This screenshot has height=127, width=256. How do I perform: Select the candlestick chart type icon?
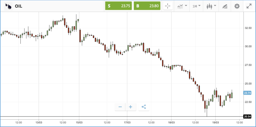click(209, 6)
